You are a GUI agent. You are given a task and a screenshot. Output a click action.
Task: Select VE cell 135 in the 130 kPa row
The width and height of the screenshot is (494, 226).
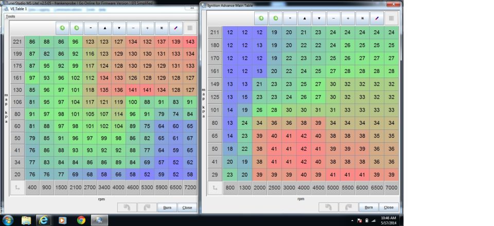coord(104,90)
